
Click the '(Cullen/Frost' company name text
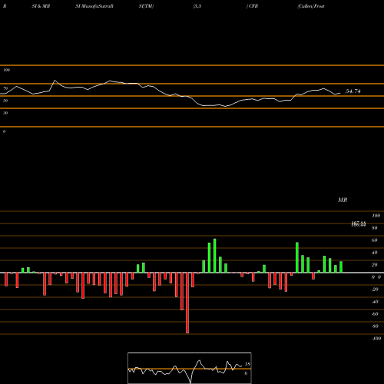[311, 6]
